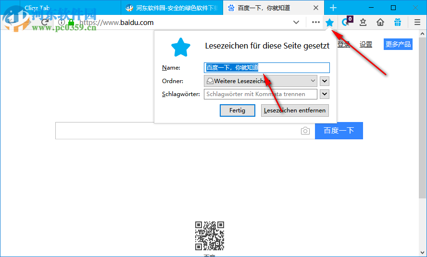The height and width of the screenshot is (257, 427).
Task: Click the green padlock security icon
Action: [x=71, y=22]
